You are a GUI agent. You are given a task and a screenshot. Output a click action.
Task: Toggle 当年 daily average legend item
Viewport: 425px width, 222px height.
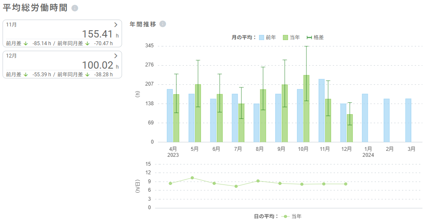292,216
